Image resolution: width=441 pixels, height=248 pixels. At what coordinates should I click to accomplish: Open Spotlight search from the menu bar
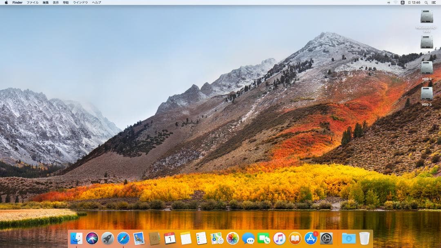pyautogui.click(x=426, y=3)
